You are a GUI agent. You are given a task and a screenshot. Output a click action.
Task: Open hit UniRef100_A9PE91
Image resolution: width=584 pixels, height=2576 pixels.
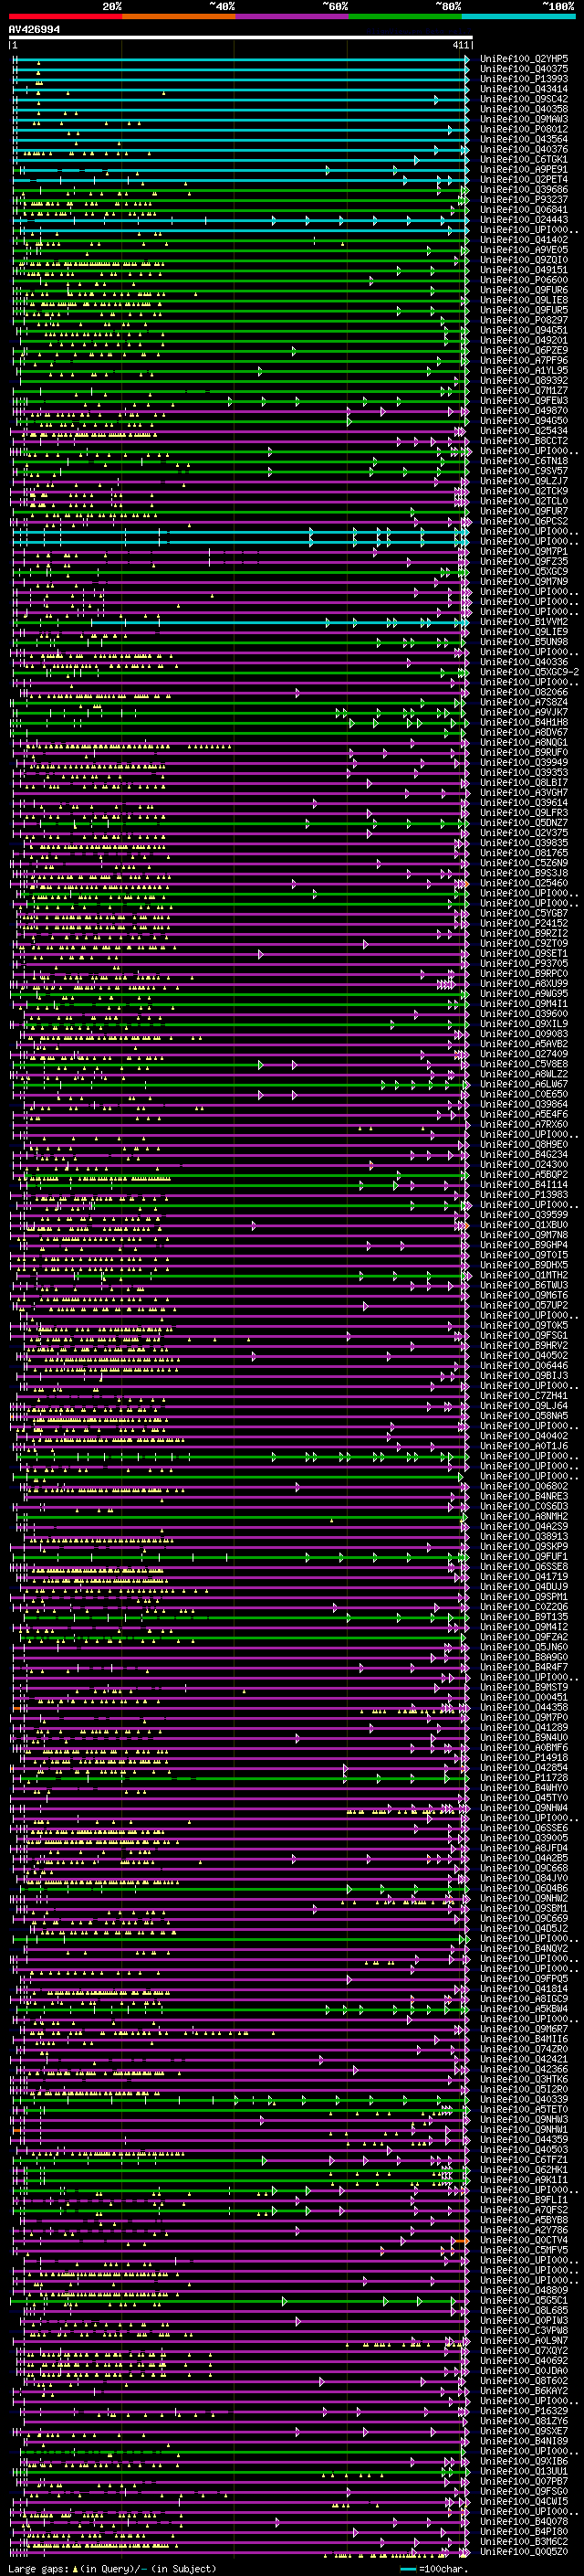(x=524, y=169)
